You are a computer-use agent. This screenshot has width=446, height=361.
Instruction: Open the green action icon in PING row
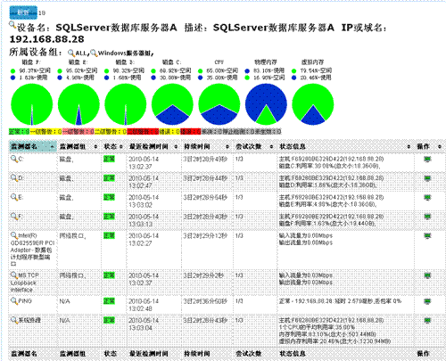click(427, 301)
